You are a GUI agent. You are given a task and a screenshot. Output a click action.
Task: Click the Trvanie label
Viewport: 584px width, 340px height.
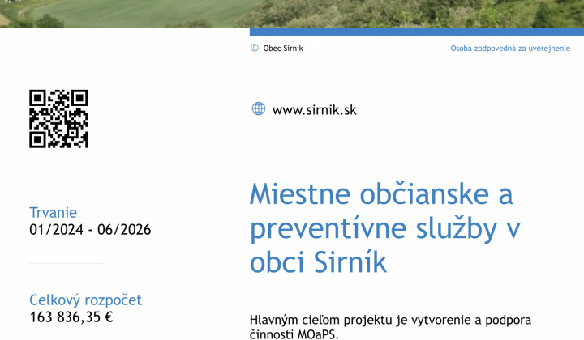(54, 212)
